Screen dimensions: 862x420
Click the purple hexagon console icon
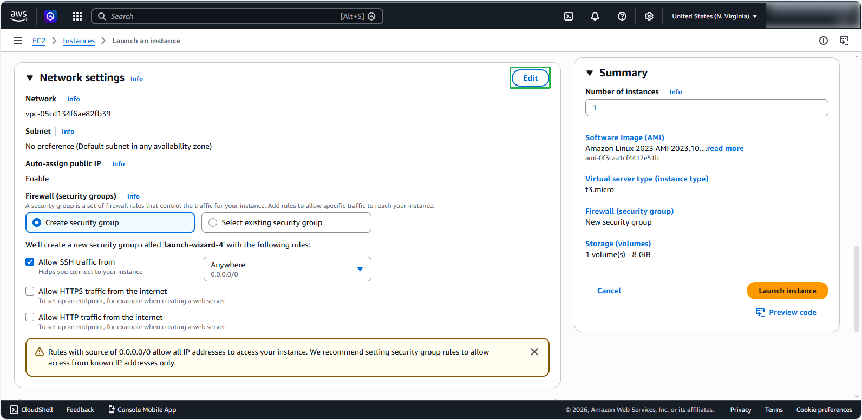pos(50,16)
